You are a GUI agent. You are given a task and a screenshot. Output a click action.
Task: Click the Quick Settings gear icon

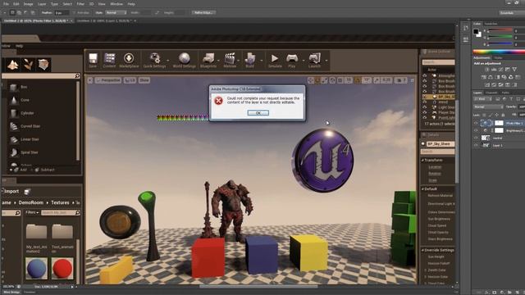155,58
